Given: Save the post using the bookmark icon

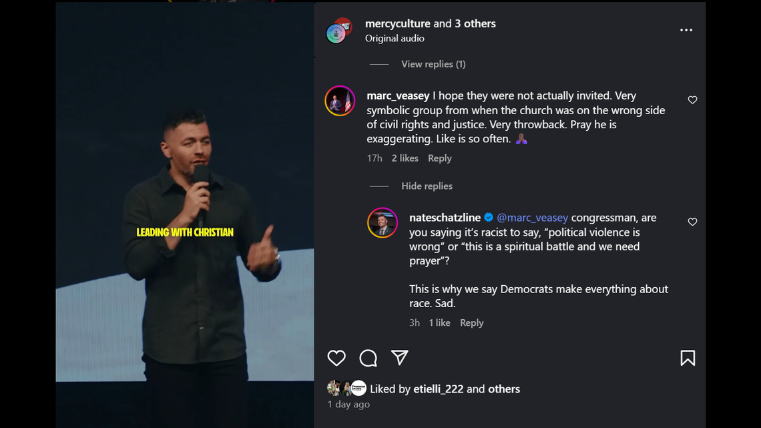Looking at the screenshot, I should [x=688, y=359].
